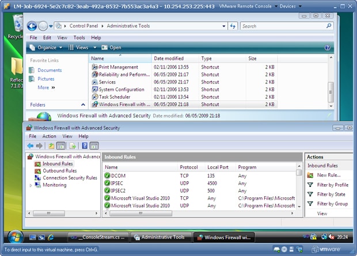Expand the Monitoring tree node
Viewport: 357px width, 256px height.
[31, 185]
